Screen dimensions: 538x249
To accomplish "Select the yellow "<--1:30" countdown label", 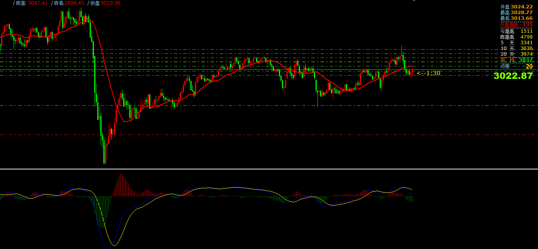I will [x=428, y=73].
